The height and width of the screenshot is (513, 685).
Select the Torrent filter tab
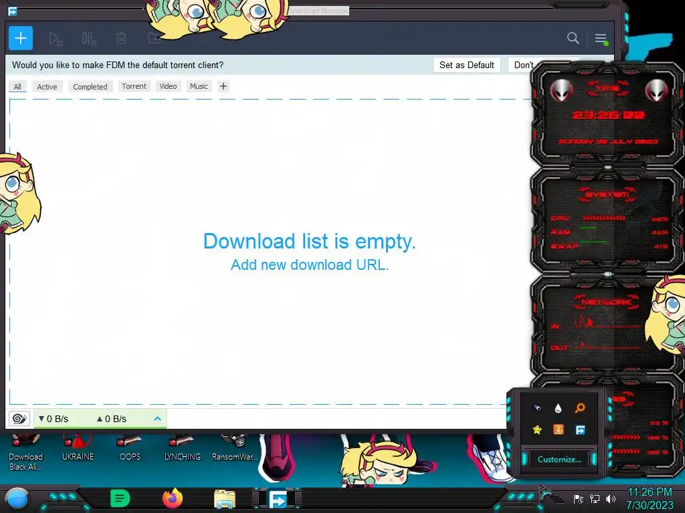click(x=134, y=86)
